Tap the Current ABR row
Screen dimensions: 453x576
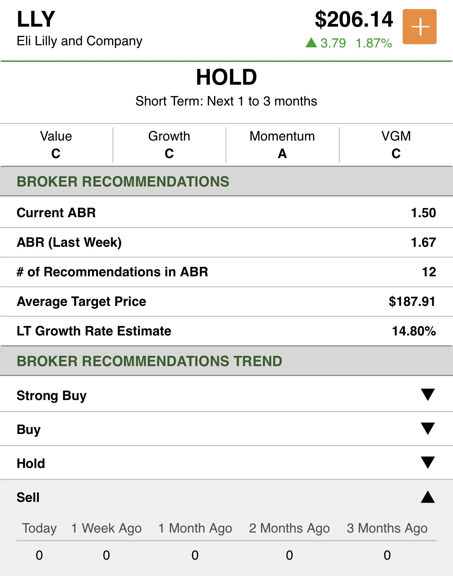click(x=226, y=212)
